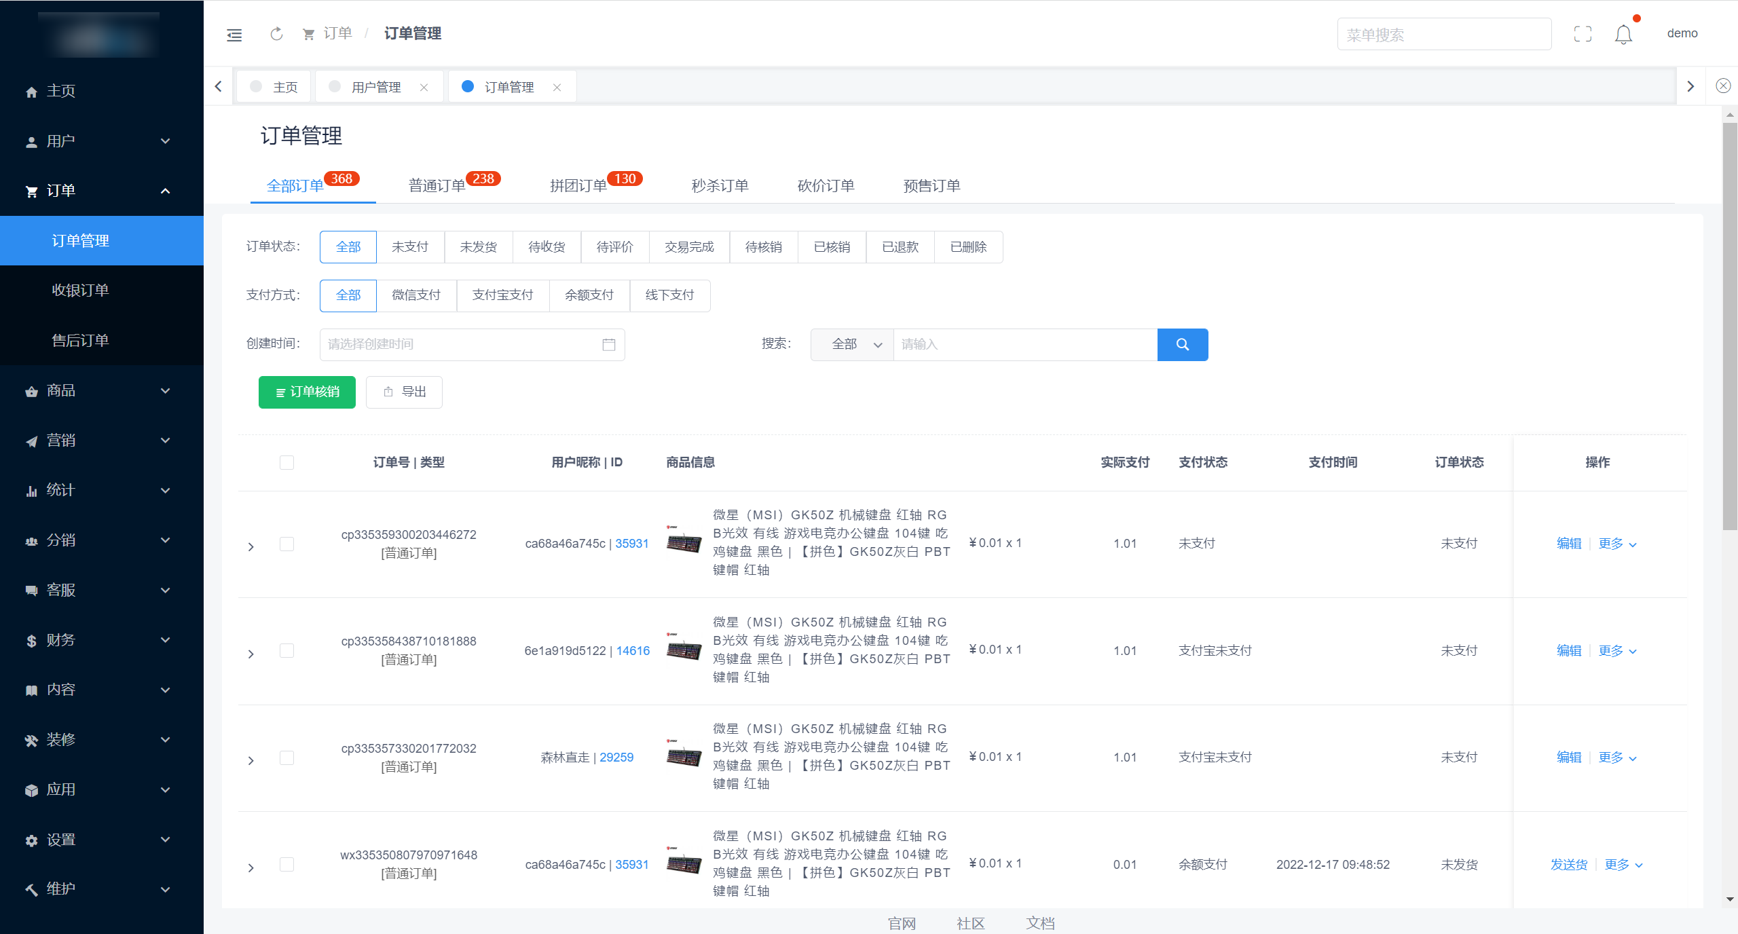The image size is (1738, 934).
Task: Expand row for order wx335350807970971648
Action: [x=251, y=868]
